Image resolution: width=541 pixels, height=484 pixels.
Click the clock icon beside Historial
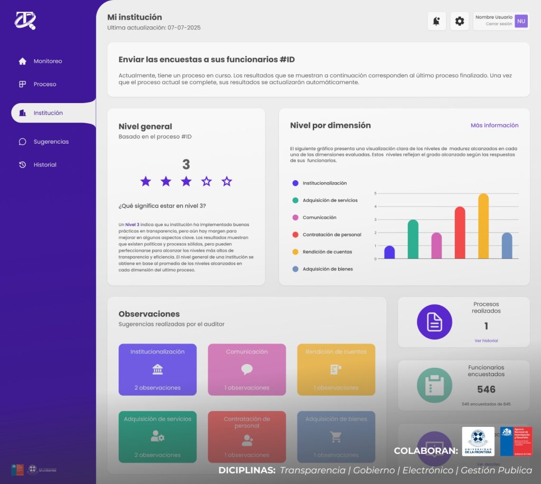pyautogui.click(x=22, y=165)
